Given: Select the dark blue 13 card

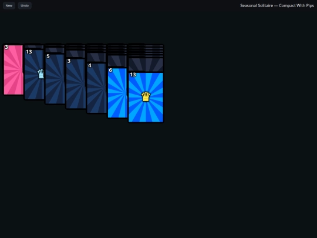Looking at the screenshot, I should (x=34, y=75).
